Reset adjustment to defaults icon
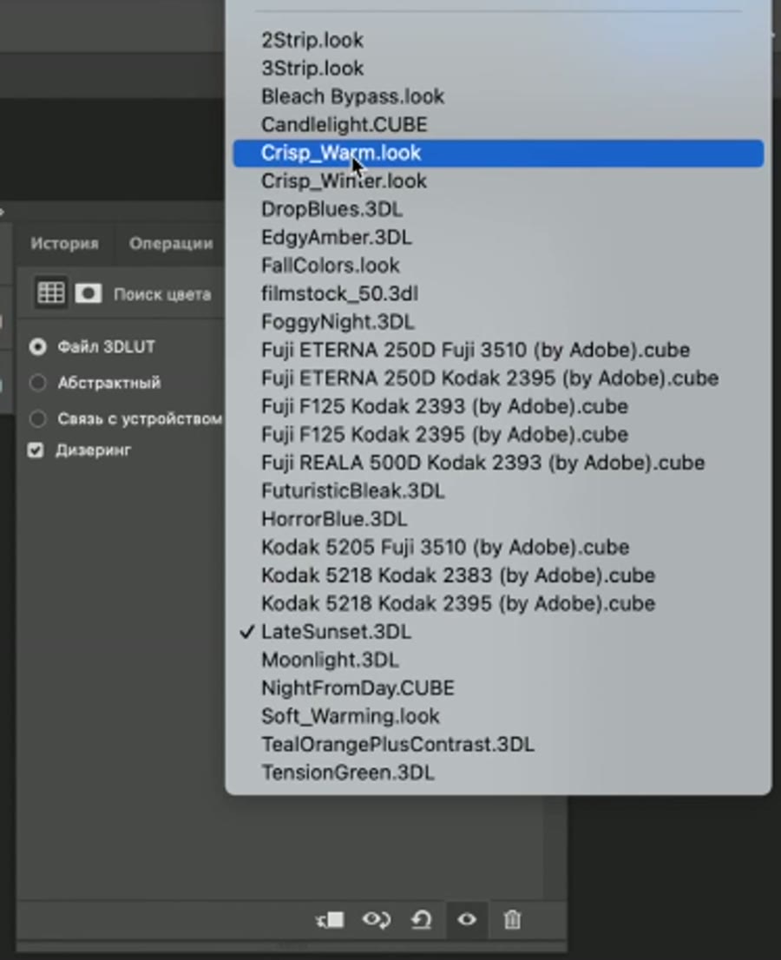This screenshot has width=781, height=960. [x=421, y=919]
